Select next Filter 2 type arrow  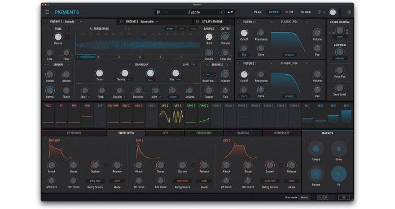[x=306, y=63]
